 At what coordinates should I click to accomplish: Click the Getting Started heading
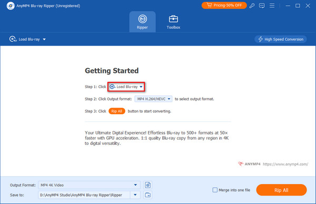point(112,71)
